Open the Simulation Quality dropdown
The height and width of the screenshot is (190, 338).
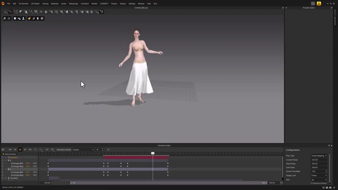(x=83, y=150)
